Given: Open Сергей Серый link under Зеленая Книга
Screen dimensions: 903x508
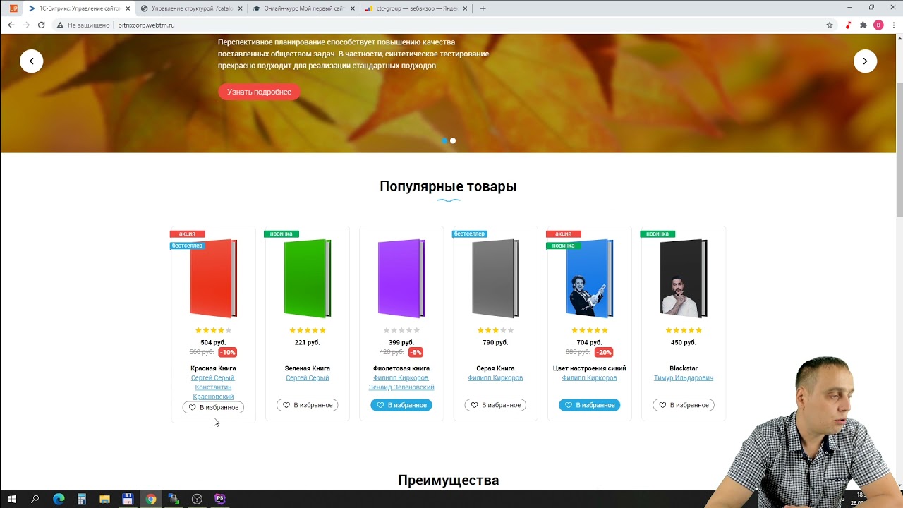Looking at the screenshot, I should [x=307, y=378].
